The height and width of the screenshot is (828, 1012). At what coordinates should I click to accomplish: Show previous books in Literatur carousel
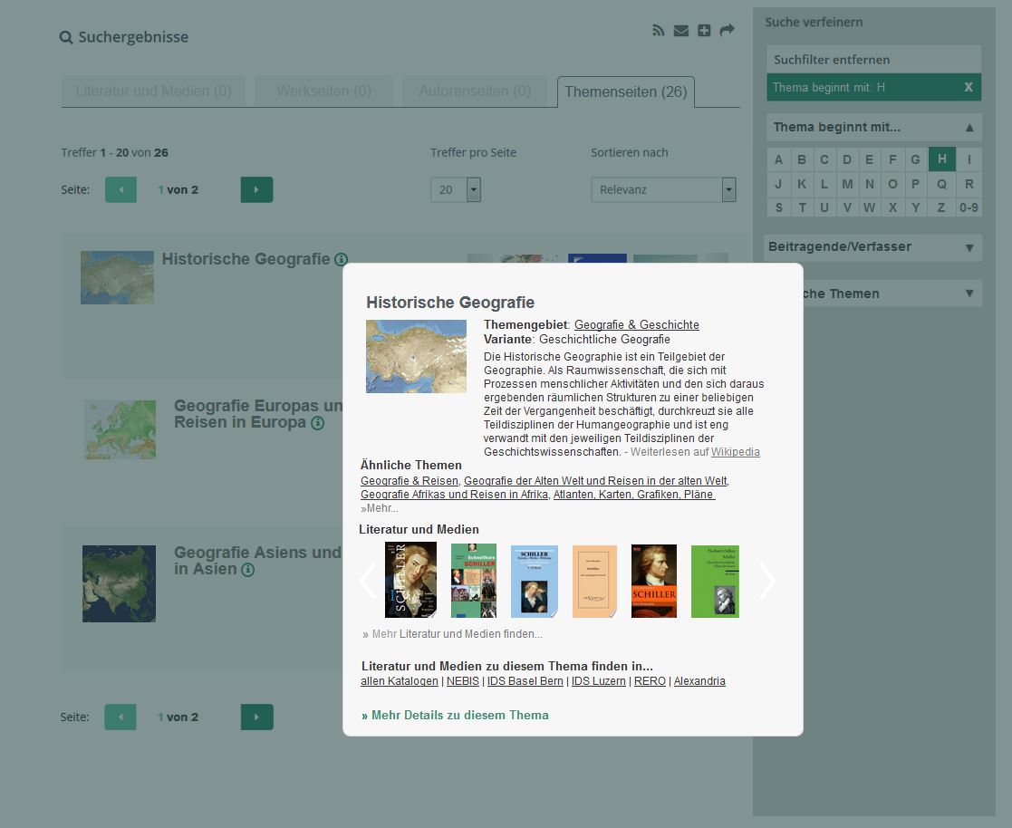point(368,581)
